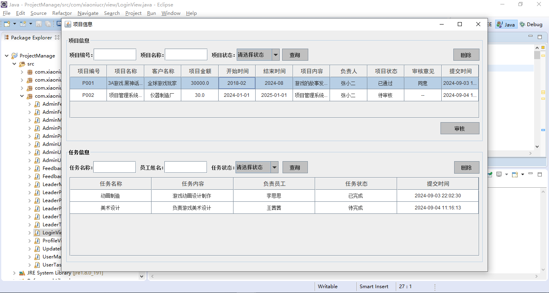Screen dimensions: 549x293
Task: Expand the LoginVie file node arrow
Action: 30,233
